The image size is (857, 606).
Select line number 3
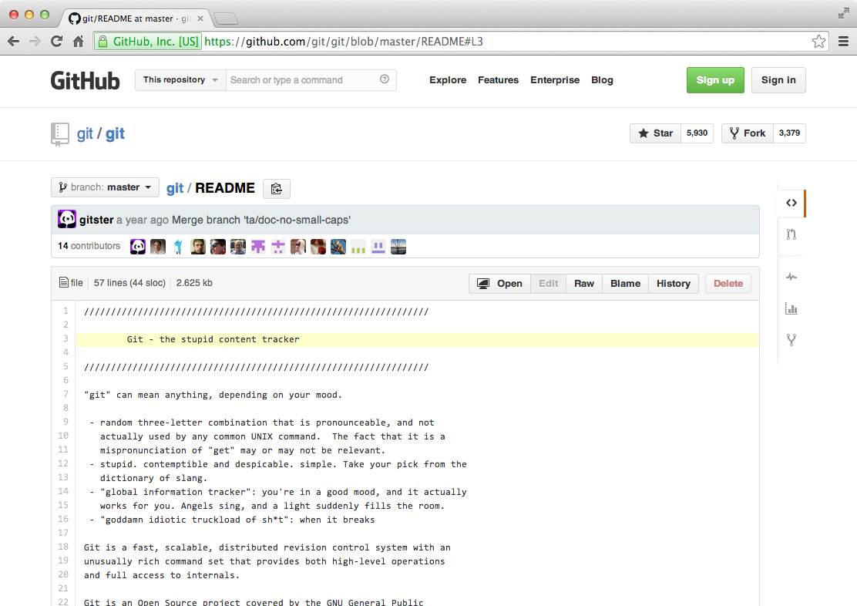tap(66, 338)
